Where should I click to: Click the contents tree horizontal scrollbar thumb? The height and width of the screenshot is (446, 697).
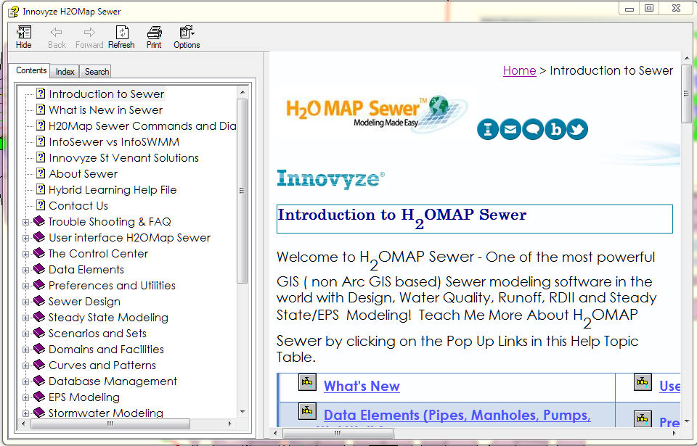(x=110, y=424)
